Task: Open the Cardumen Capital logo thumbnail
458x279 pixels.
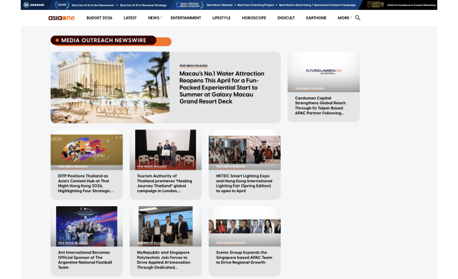Action: 324,71
